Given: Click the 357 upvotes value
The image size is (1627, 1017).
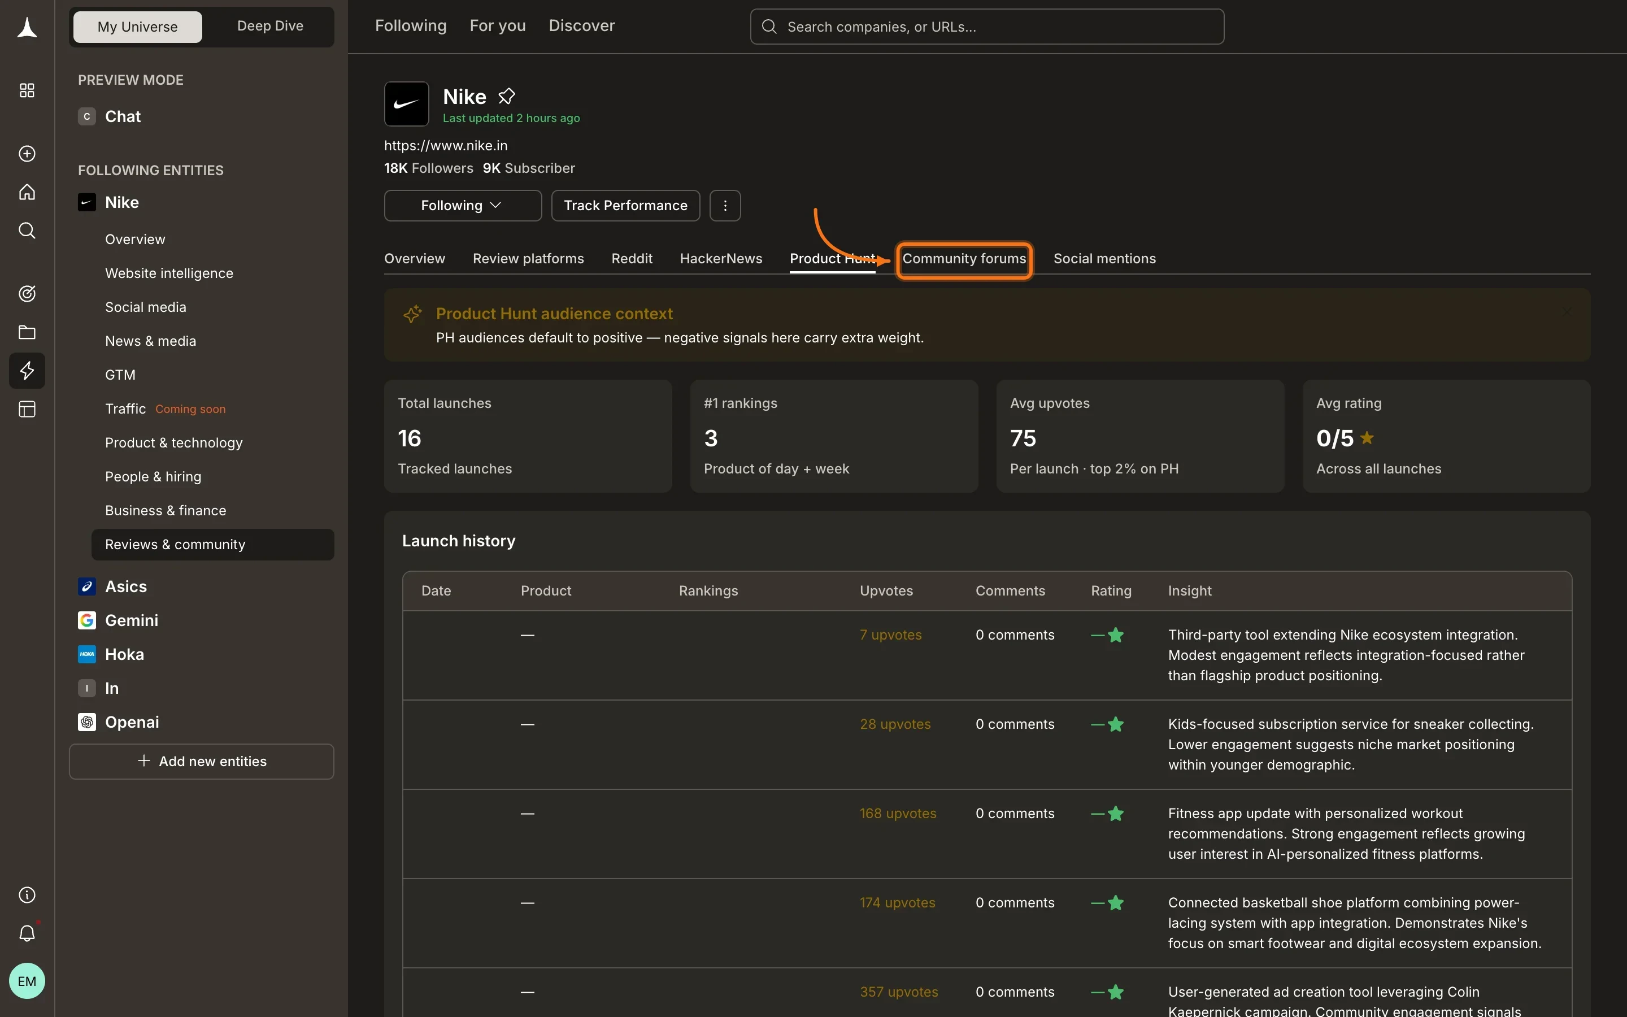Looking at the screenshot, I should tap(899, 992).
